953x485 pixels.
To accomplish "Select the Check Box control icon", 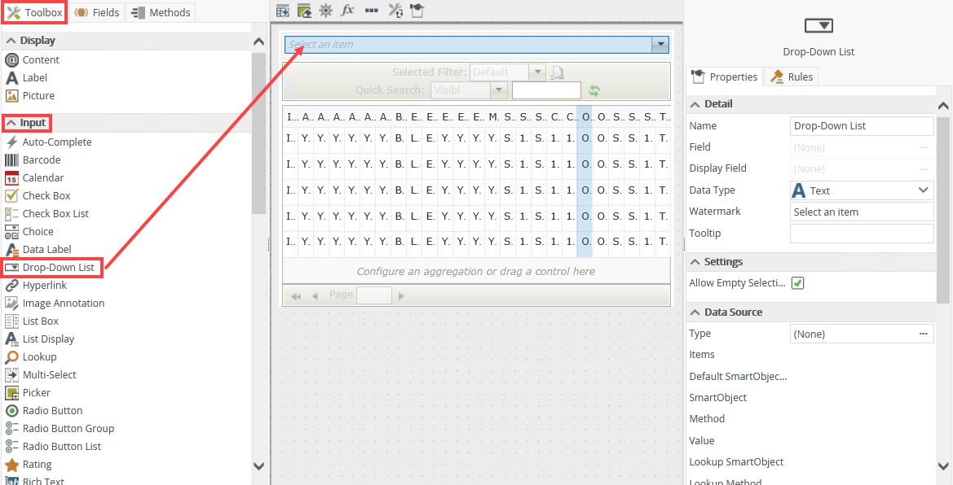I will [11, 195].
